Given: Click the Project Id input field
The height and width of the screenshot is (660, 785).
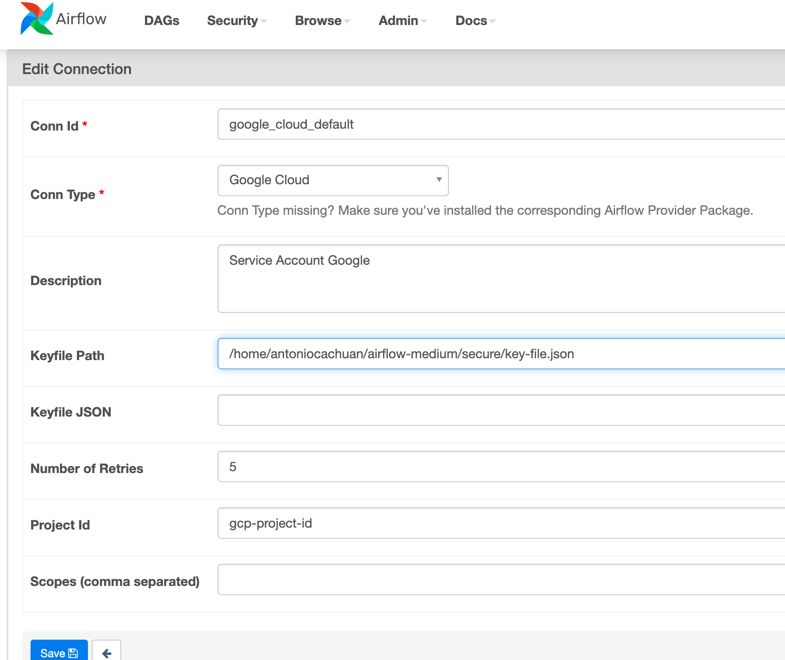Looking at the screenshot, I should 501,523.
